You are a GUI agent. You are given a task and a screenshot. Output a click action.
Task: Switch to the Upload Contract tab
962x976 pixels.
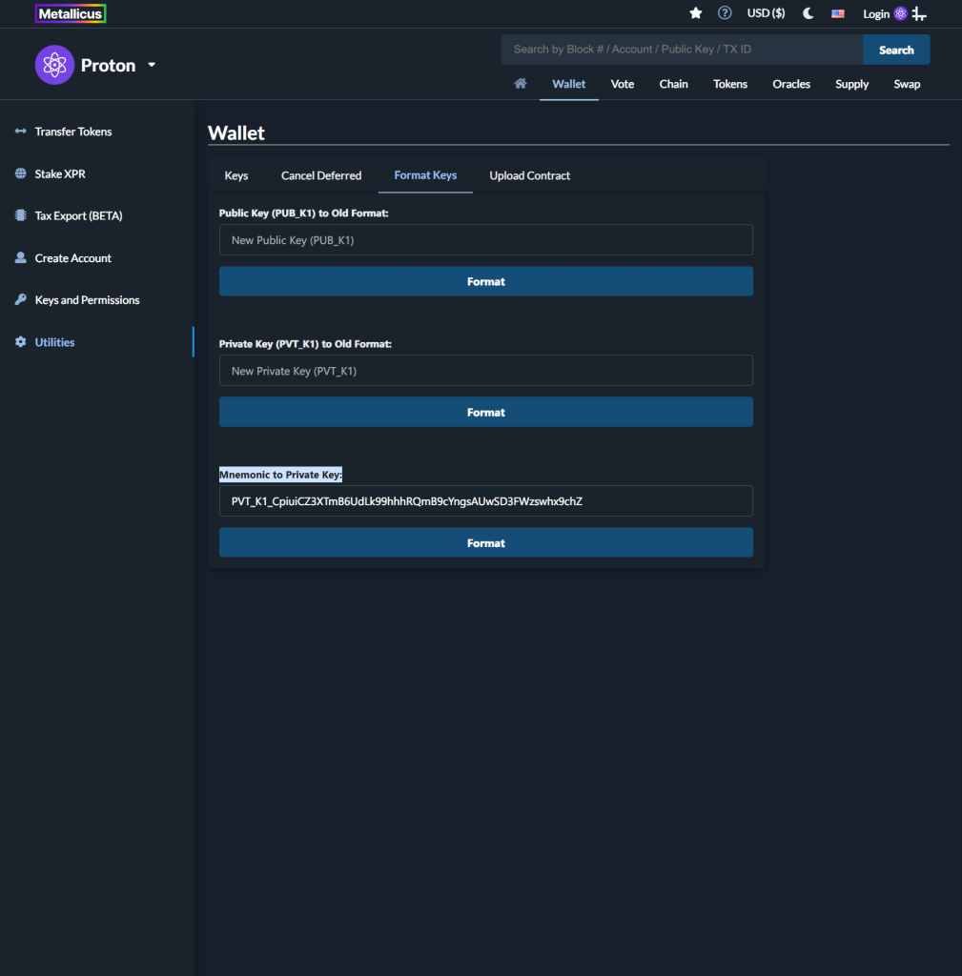(x=529, y=175)
